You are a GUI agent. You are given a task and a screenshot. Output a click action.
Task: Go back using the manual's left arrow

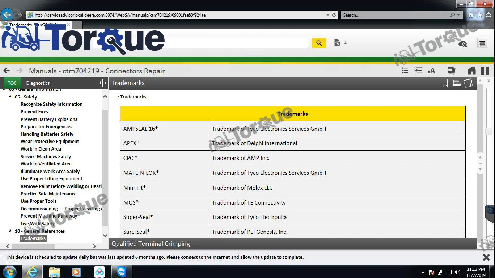pos(7,71)
